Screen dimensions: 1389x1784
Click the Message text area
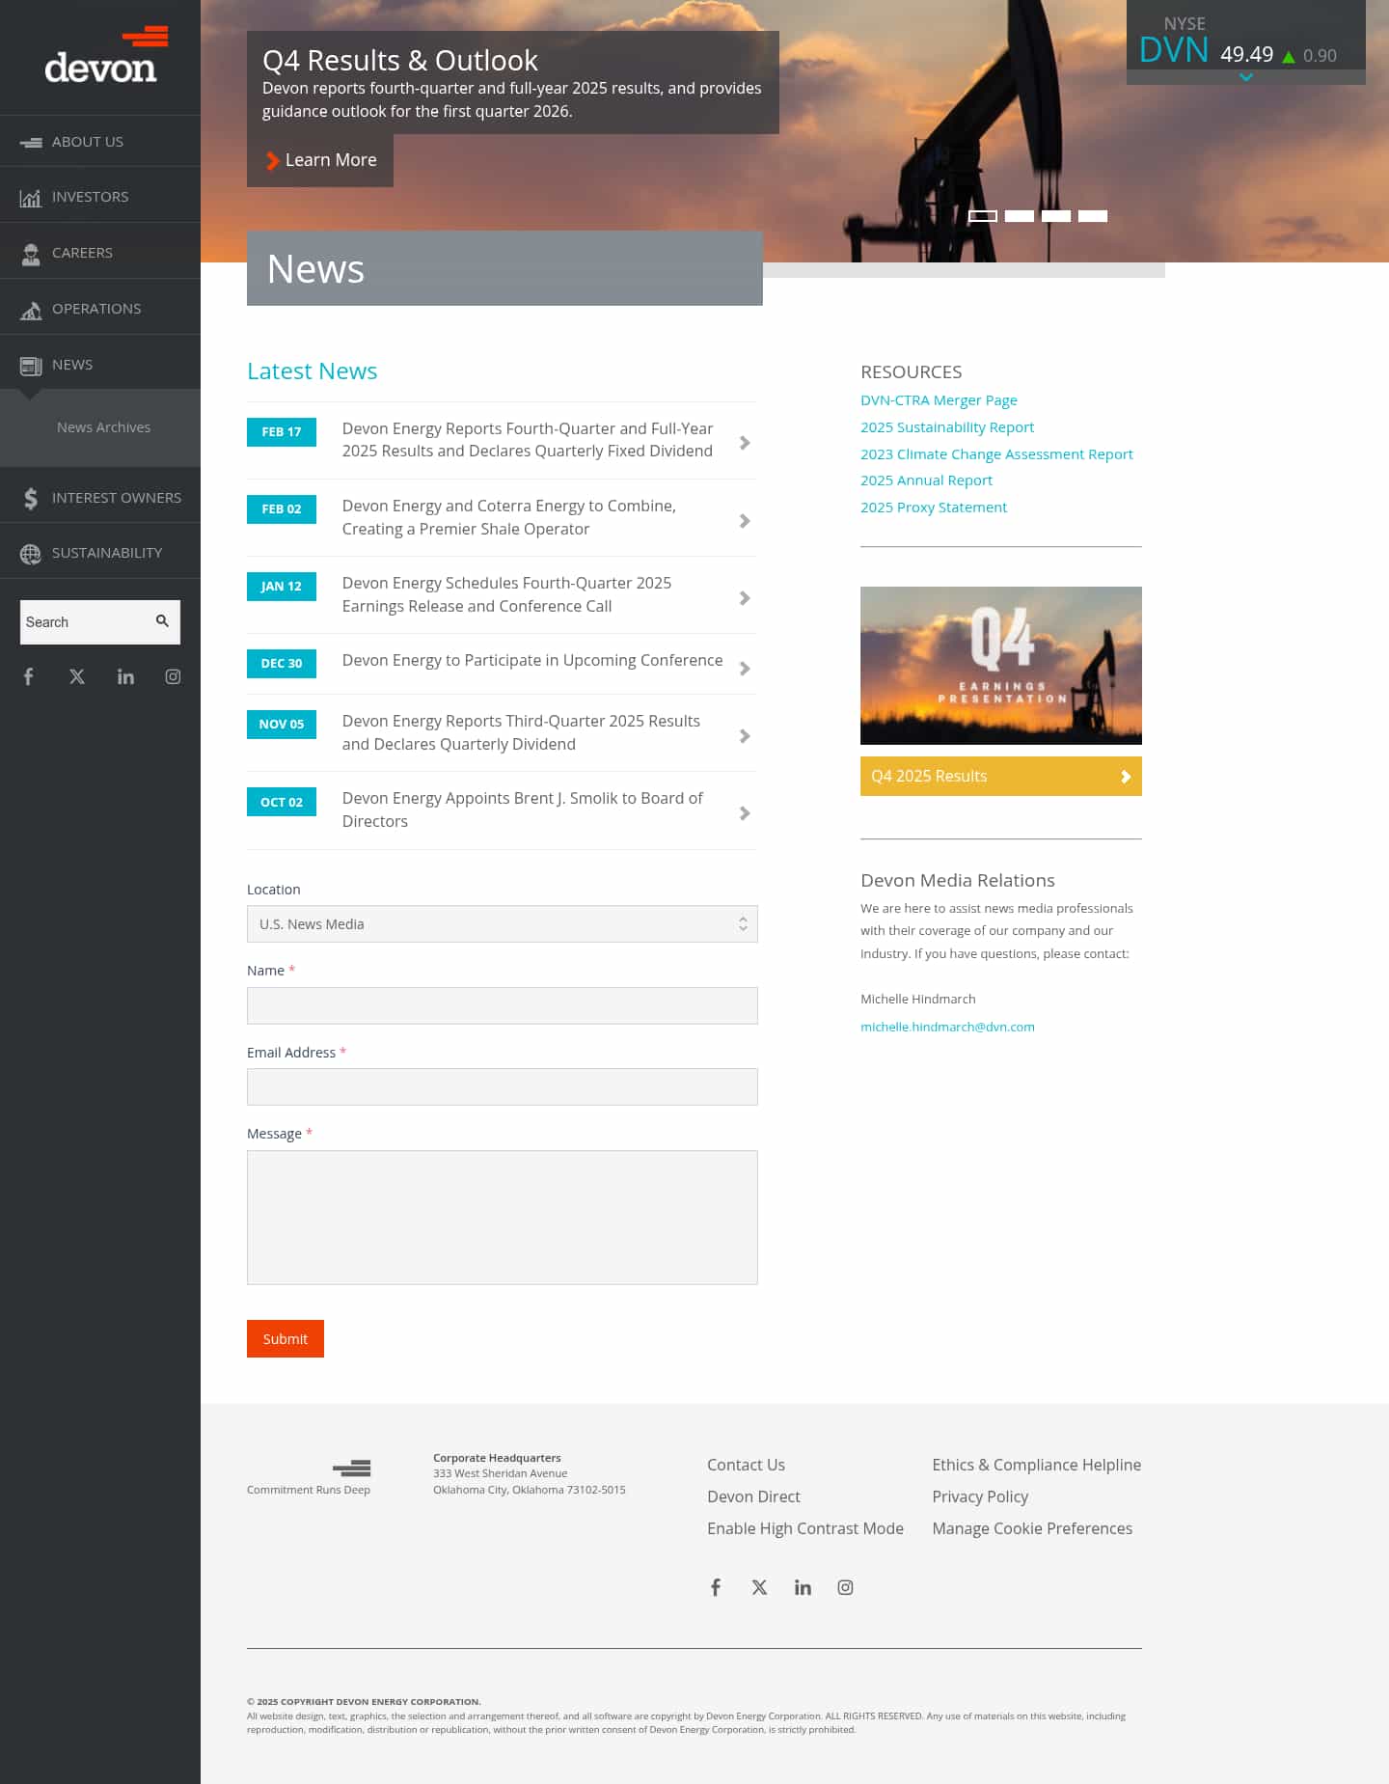[x=503, y=1218]
